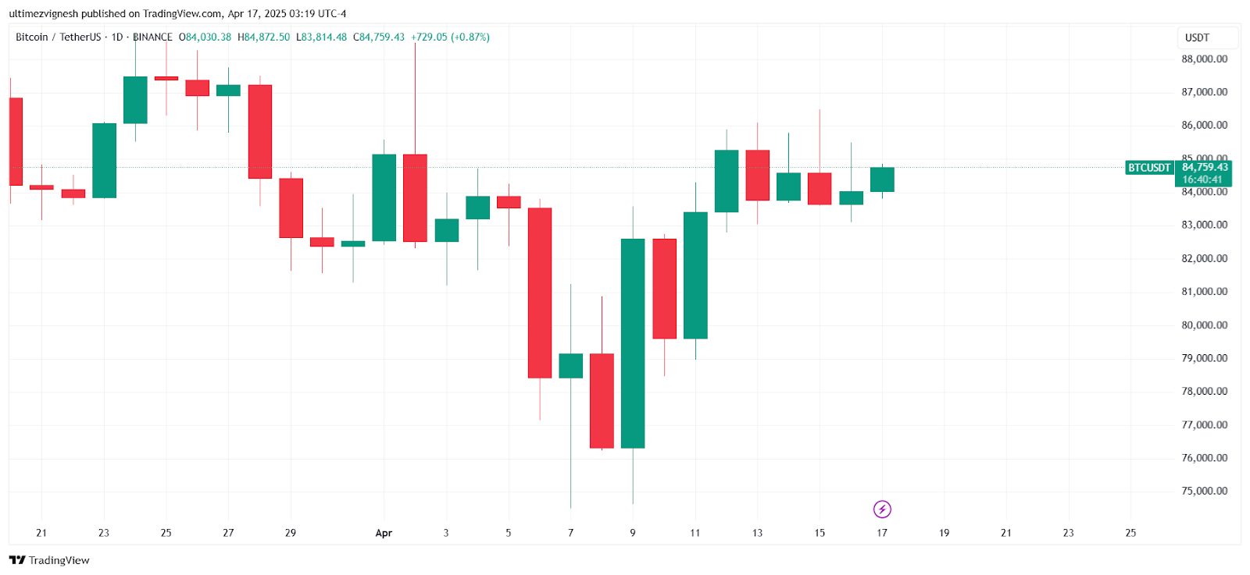
Task: Click the BTCUSDT symbol price tag
Action: (x=1149, y=168)
